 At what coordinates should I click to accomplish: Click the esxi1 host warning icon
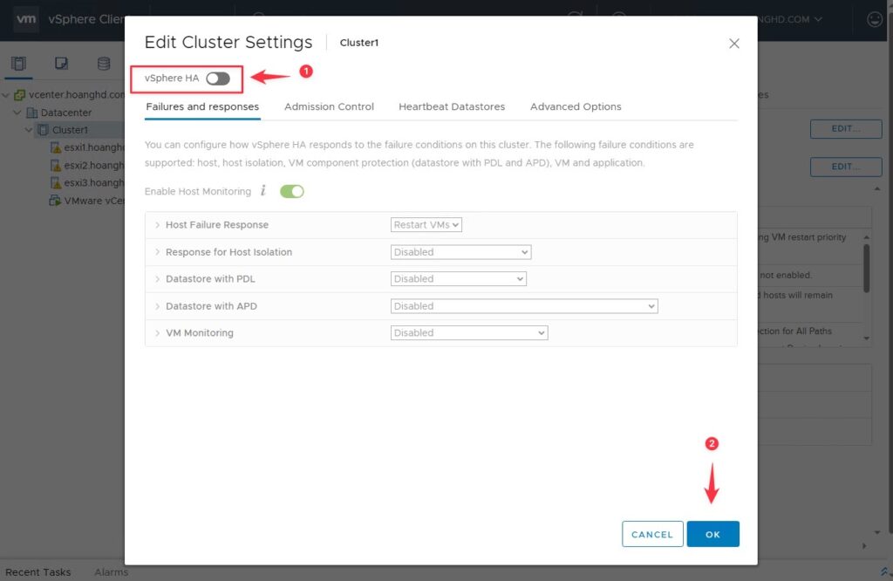(x=55, y=147)
